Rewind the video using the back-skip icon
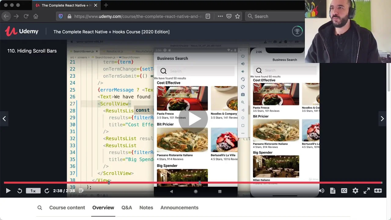The image size is (391, 220). pos(20,191)
